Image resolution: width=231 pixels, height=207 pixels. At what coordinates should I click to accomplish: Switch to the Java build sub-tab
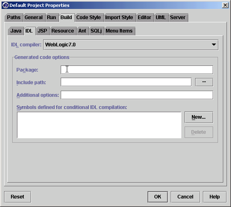tap(16, 31)
